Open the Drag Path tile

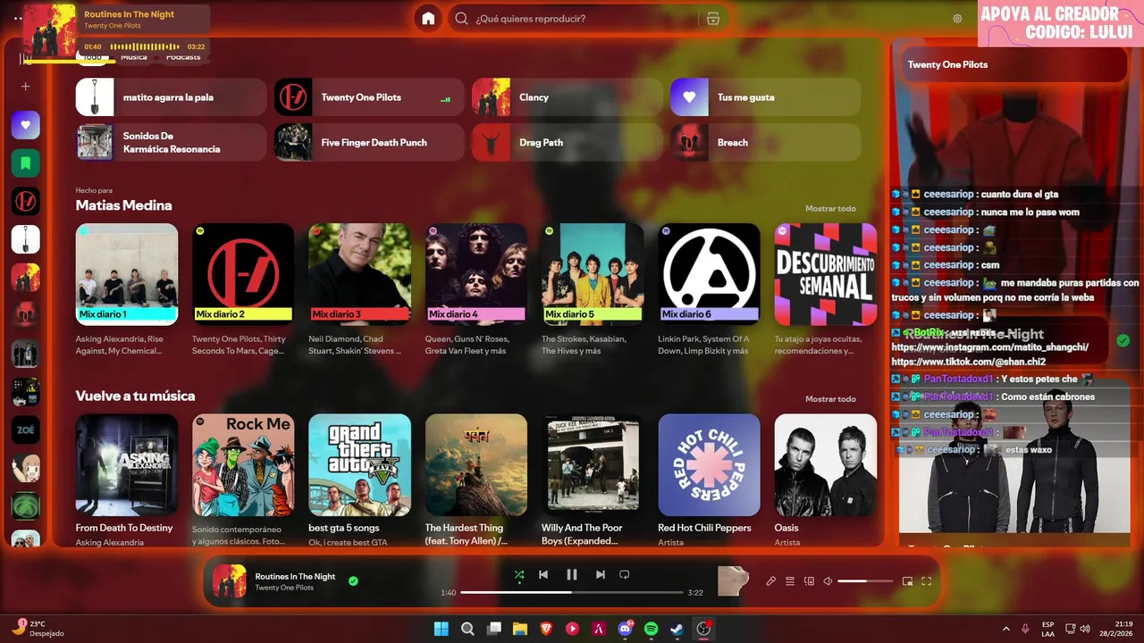568,142
